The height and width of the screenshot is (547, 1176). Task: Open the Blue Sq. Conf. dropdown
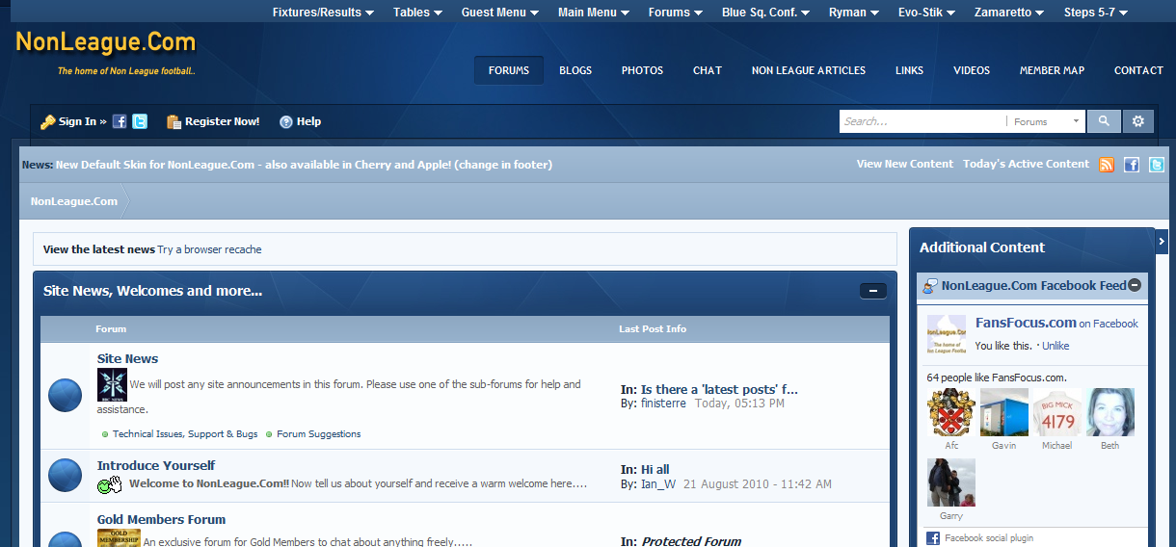766,13
